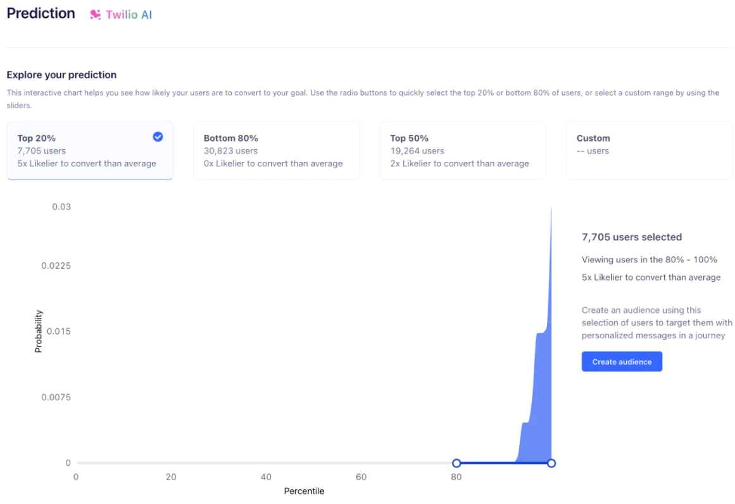The height and width of the screenshot is (504, 735).
Task: Click the gray slider track above percentile 40
Action: 266,464
